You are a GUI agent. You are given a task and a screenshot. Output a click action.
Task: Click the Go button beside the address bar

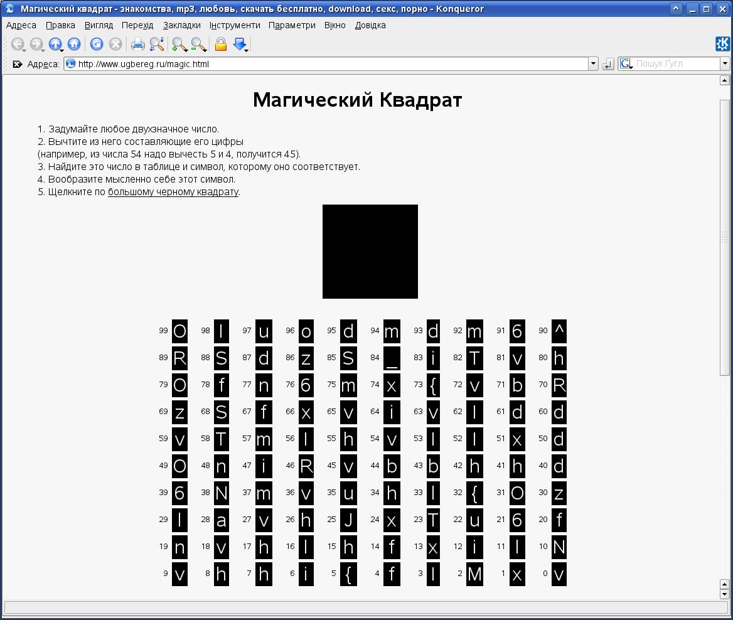[607, 64]
